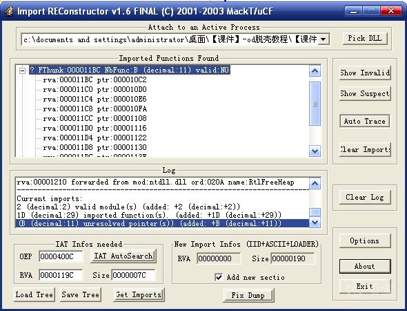Click imported functions scroll up arrow

[x=315, y=70]
